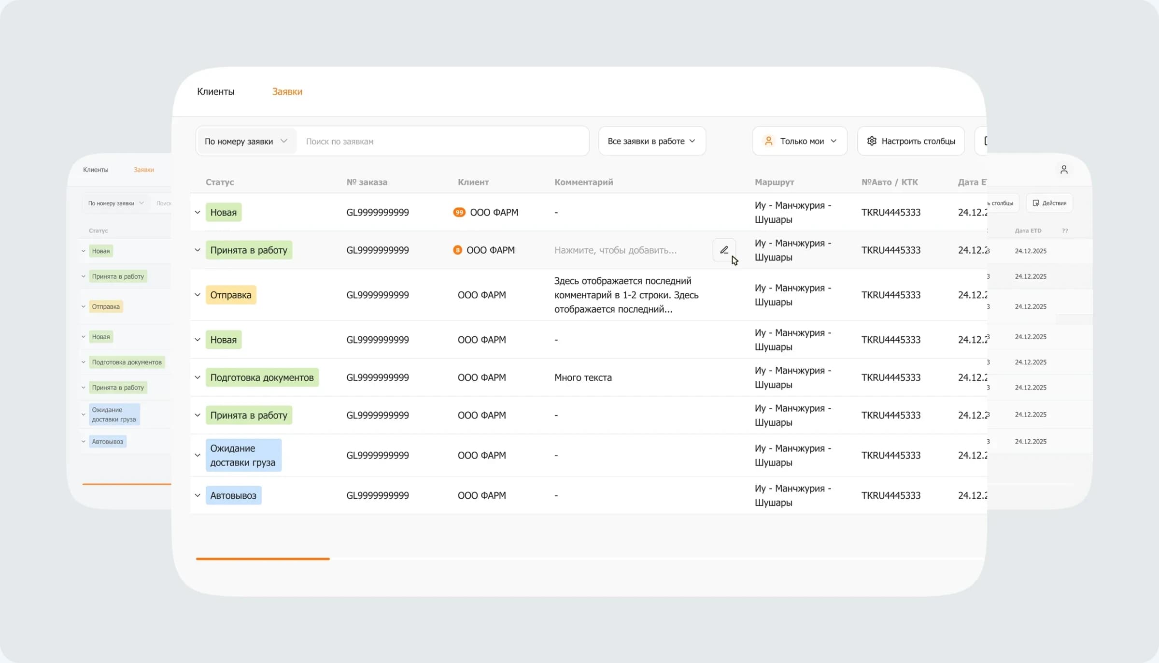The width and height of the screenshot is (1159, 663).
Task: Click the Маршрут column header
Action: point(774,182)
